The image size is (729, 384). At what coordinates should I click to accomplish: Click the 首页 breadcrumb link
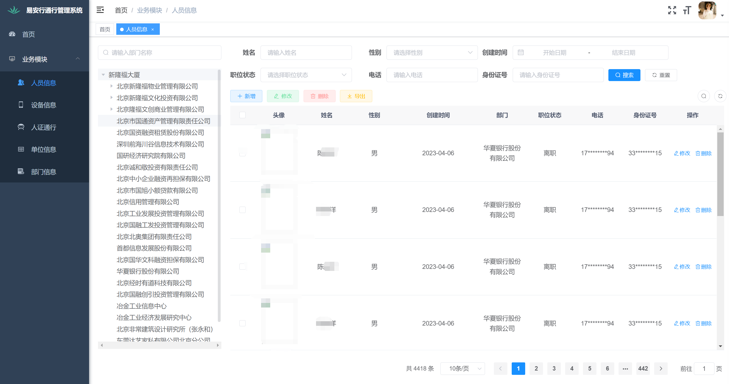121,10
